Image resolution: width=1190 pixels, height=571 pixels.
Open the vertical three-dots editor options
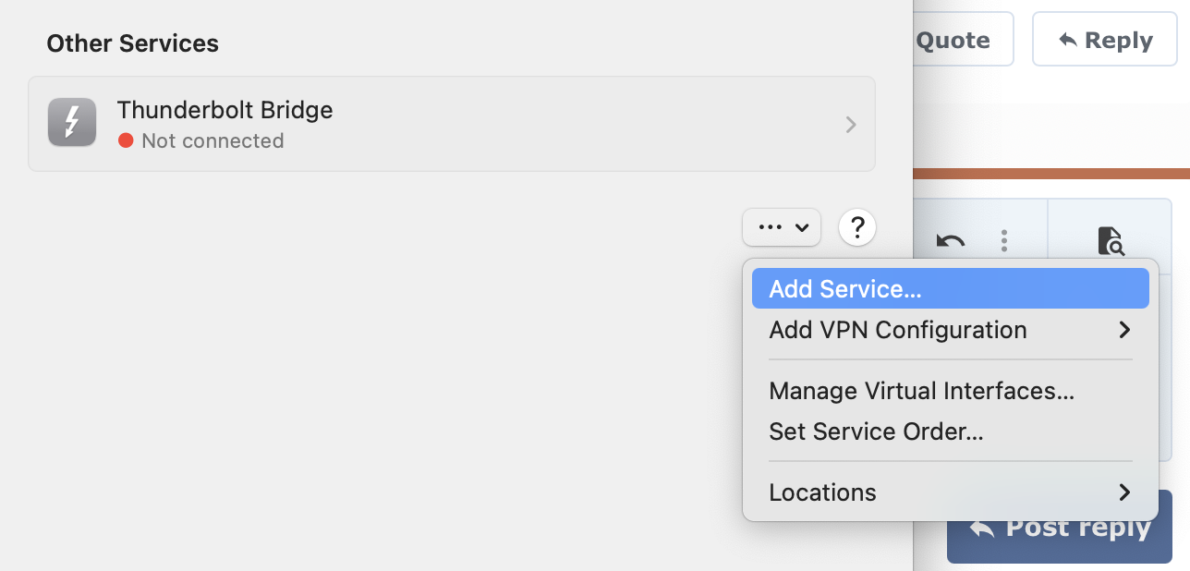pyautogui.click(x=1004, y=242)
